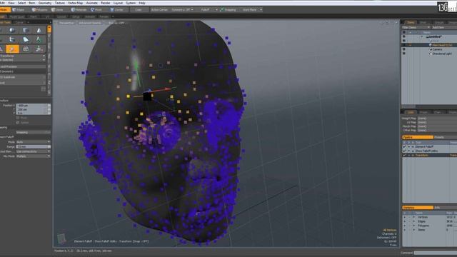The height and width of the screenshot is (257, 457).
Task: Open the Filter Items dropdown
Action: [x=416, y=27]
